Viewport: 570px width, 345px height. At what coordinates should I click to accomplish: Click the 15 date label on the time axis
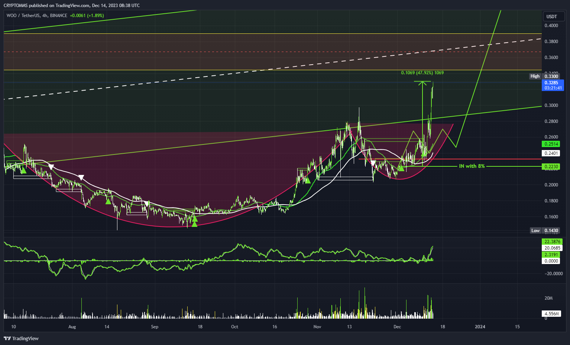(517, 327)
